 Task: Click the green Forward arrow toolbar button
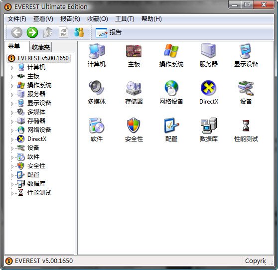[x=32, y=32]
